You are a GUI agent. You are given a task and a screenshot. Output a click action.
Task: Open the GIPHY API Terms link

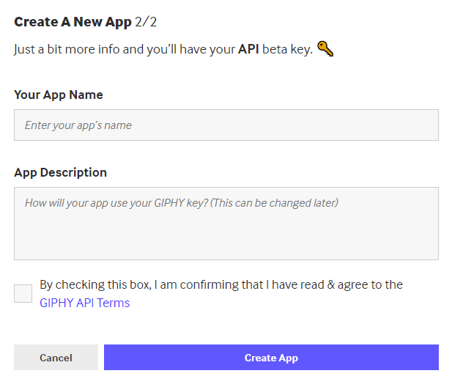coord(85,303)
